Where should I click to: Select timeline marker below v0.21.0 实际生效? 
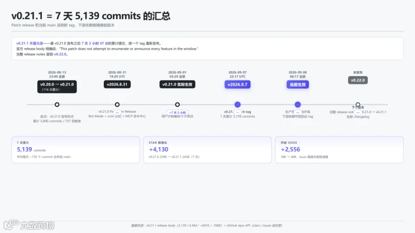178,104
